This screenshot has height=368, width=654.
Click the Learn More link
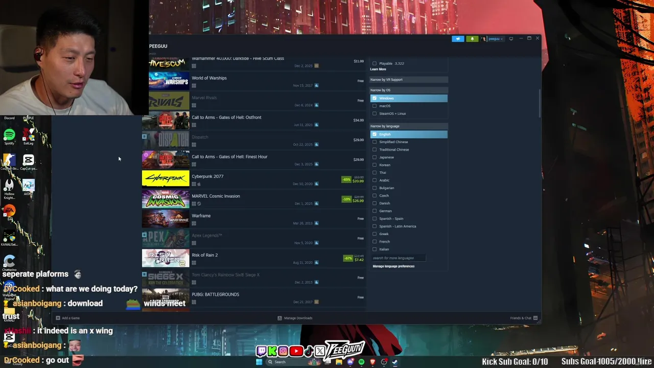pos(378,69)
